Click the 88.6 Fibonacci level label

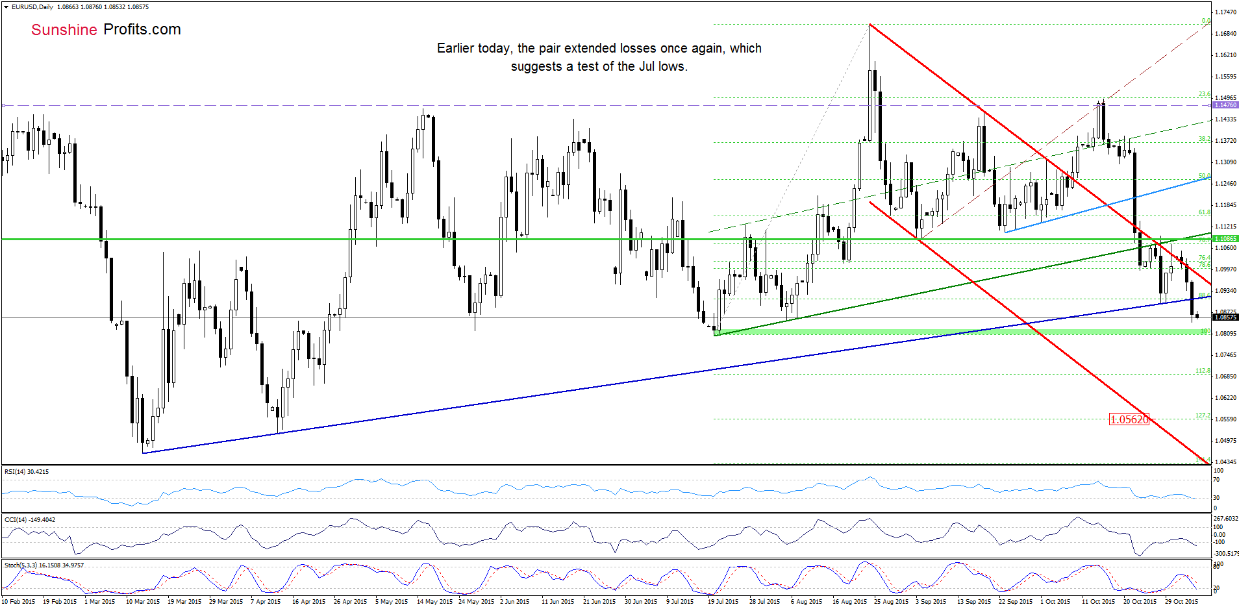click(1205, 295)
